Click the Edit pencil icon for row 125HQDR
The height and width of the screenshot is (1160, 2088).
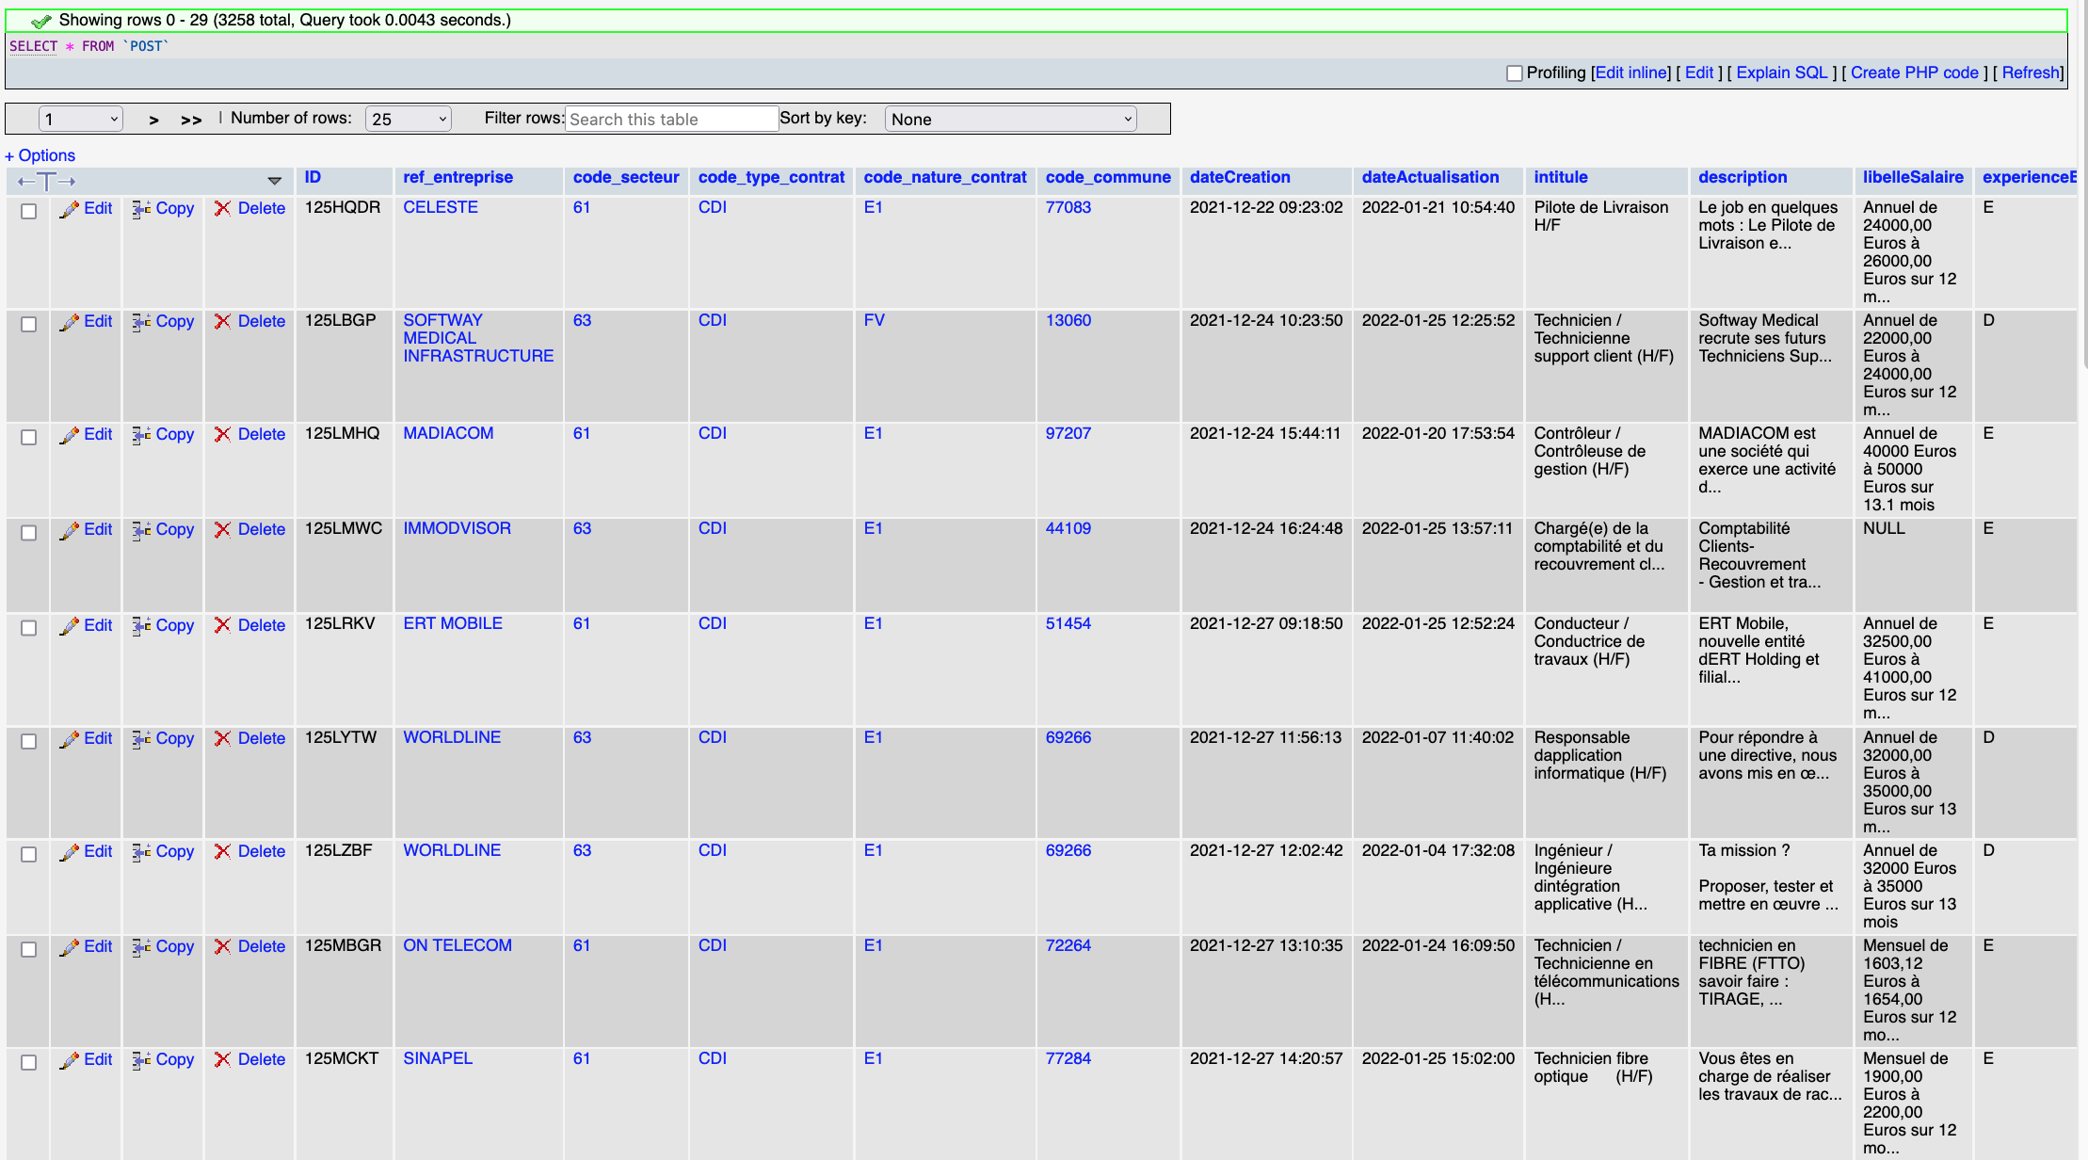[71, 208]
